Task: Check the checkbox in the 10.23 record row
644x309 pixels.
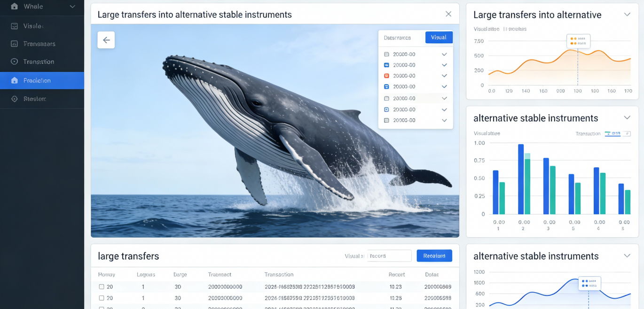Action: [x=102, y=286]
